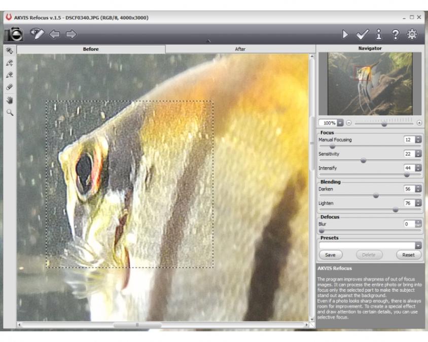428x342 pixels.
Task: Apply the result with the checkmark icon
Action: [362, 34]
